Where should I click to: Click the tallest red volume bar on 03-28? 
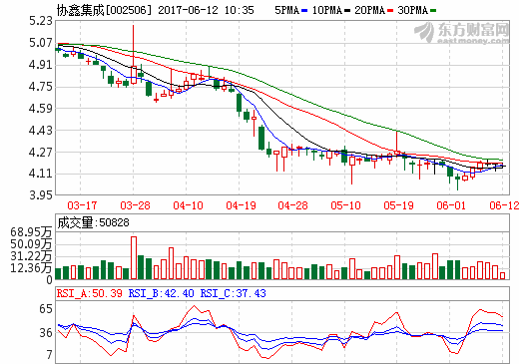pos(134,258)
